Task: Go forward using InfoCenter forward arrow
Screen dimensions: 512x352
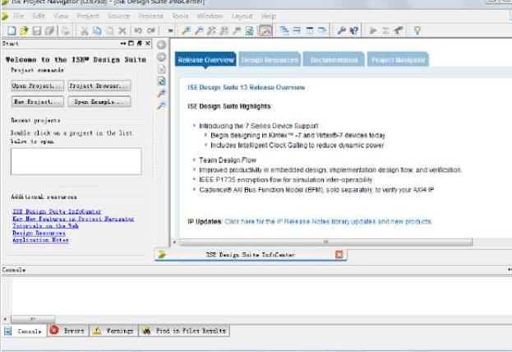Action: click(161, 58)
